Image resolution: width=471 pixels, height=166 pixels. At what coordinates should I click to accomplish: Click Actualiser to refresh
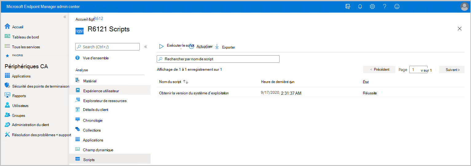(x=201, y=46)
